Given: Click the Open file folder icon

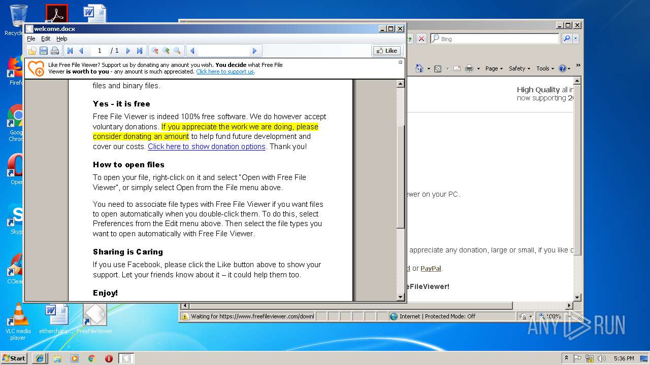Looking at the screenshot, I should (32, 51).
